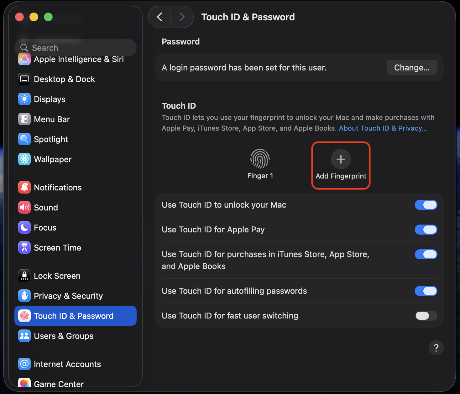Open About Touch ID & Privacy link
The image size is (460, 394).
(383, 128)
